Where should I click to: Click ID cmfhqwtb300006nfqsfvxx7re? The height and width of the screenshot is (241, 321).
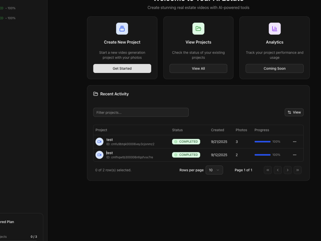click(x=130, y=157)
